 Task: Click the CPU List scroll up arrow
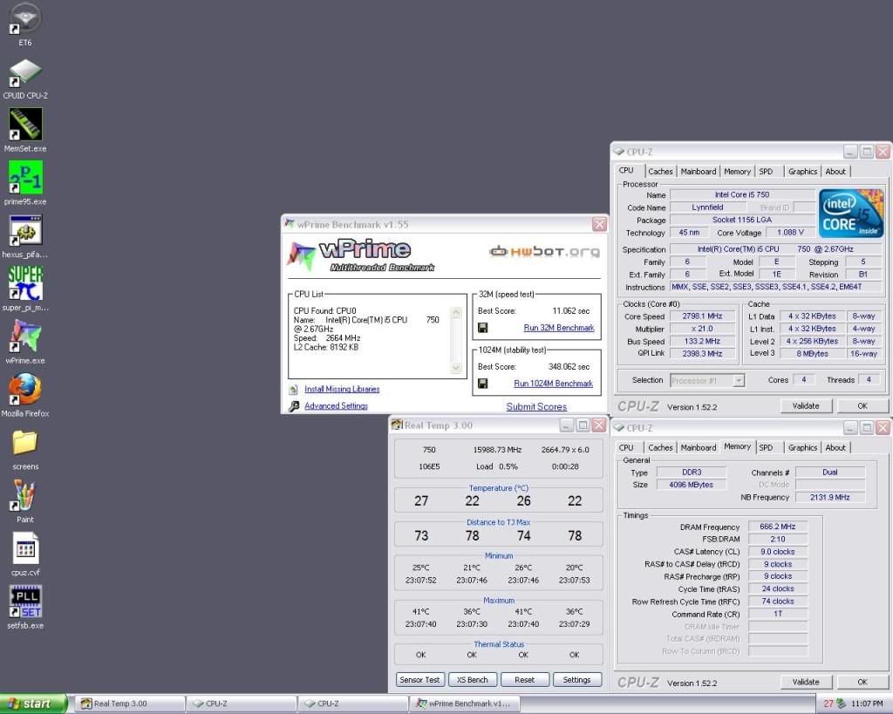click(x=455, y=312)
